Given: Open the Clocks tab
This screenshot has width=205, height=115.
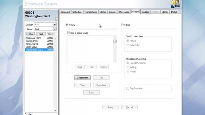Looking at the screenshot, I should 165,12.
